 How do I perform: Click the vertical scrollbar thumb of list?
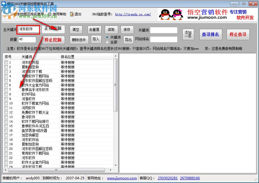[x=116, y=85]
